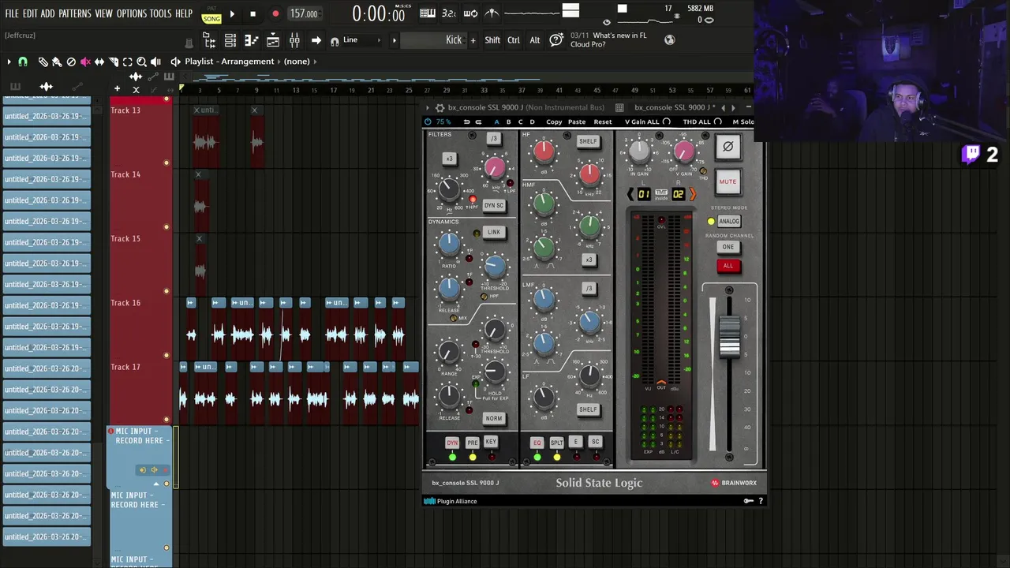Toggle the plugin power bypass button
This screenshot has width=1010, height=568.
click(428, 122)
